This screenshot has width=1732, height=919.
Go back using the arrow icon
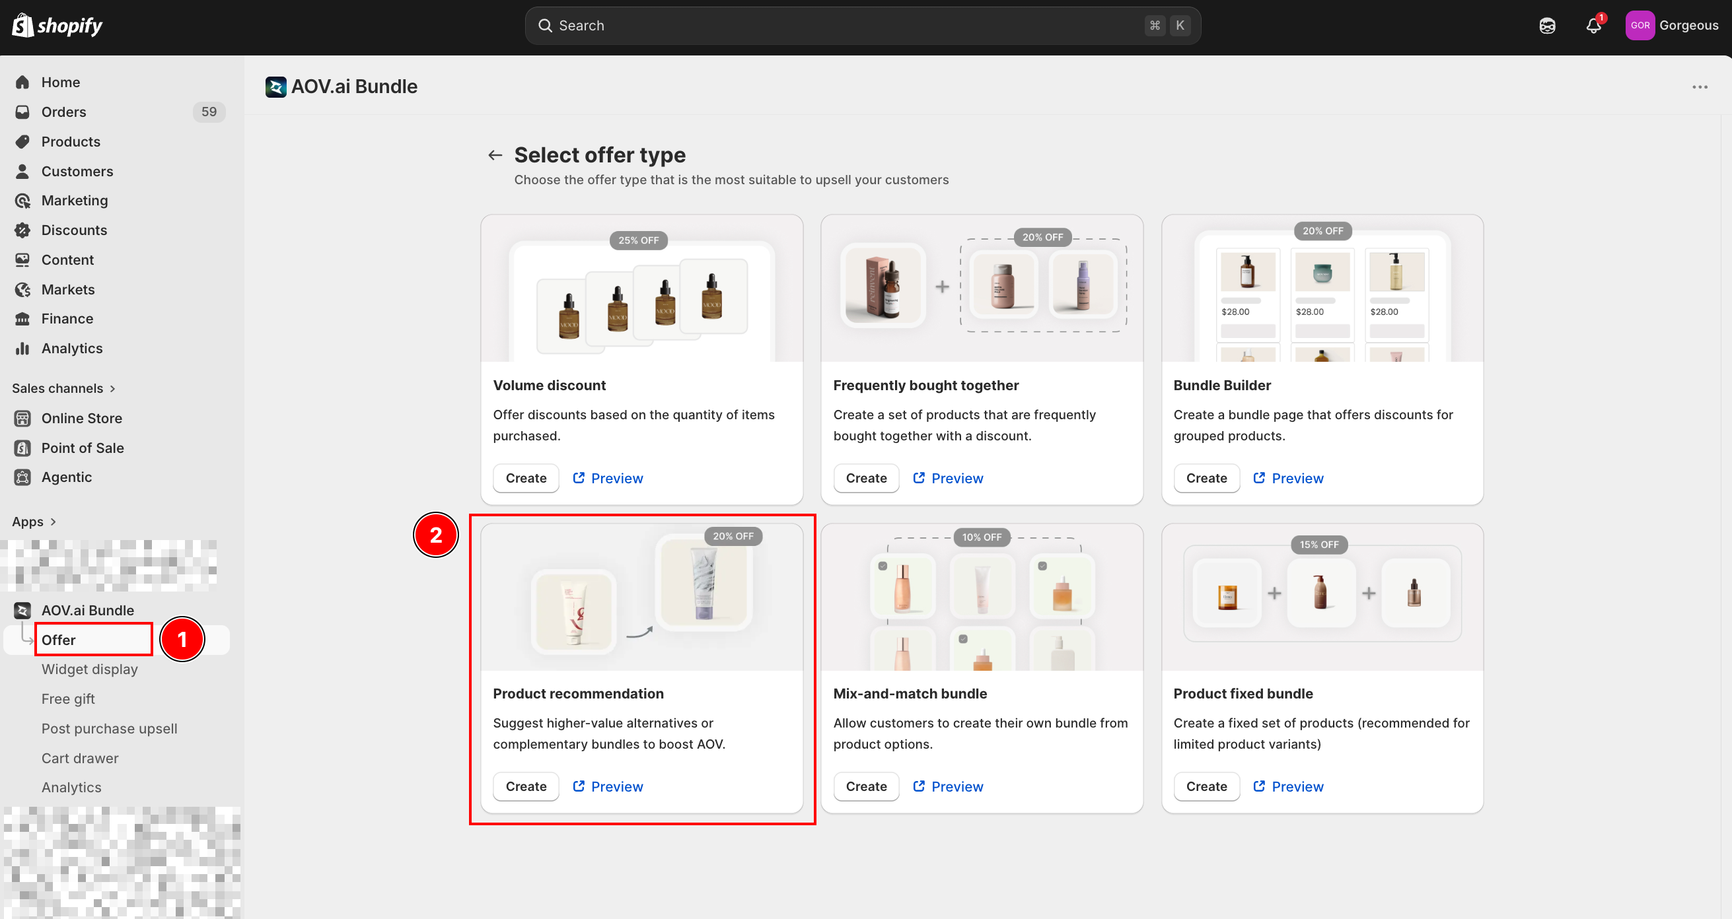click(495, 155)
